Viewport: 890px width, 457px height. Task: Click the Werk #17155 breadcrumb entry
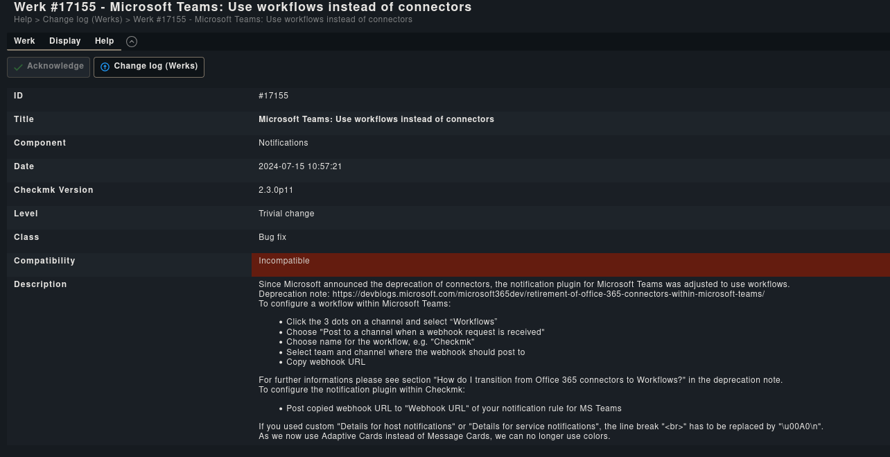click(272, 19)
